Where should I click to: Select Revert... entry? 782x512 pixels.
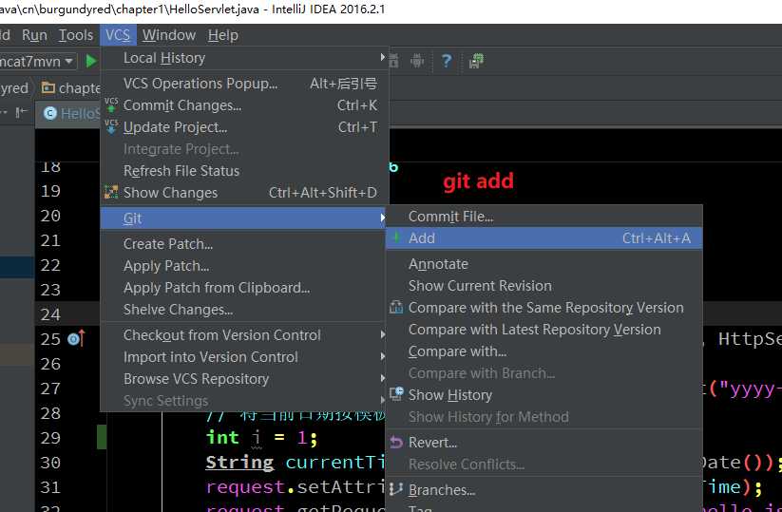coord(544,443)
